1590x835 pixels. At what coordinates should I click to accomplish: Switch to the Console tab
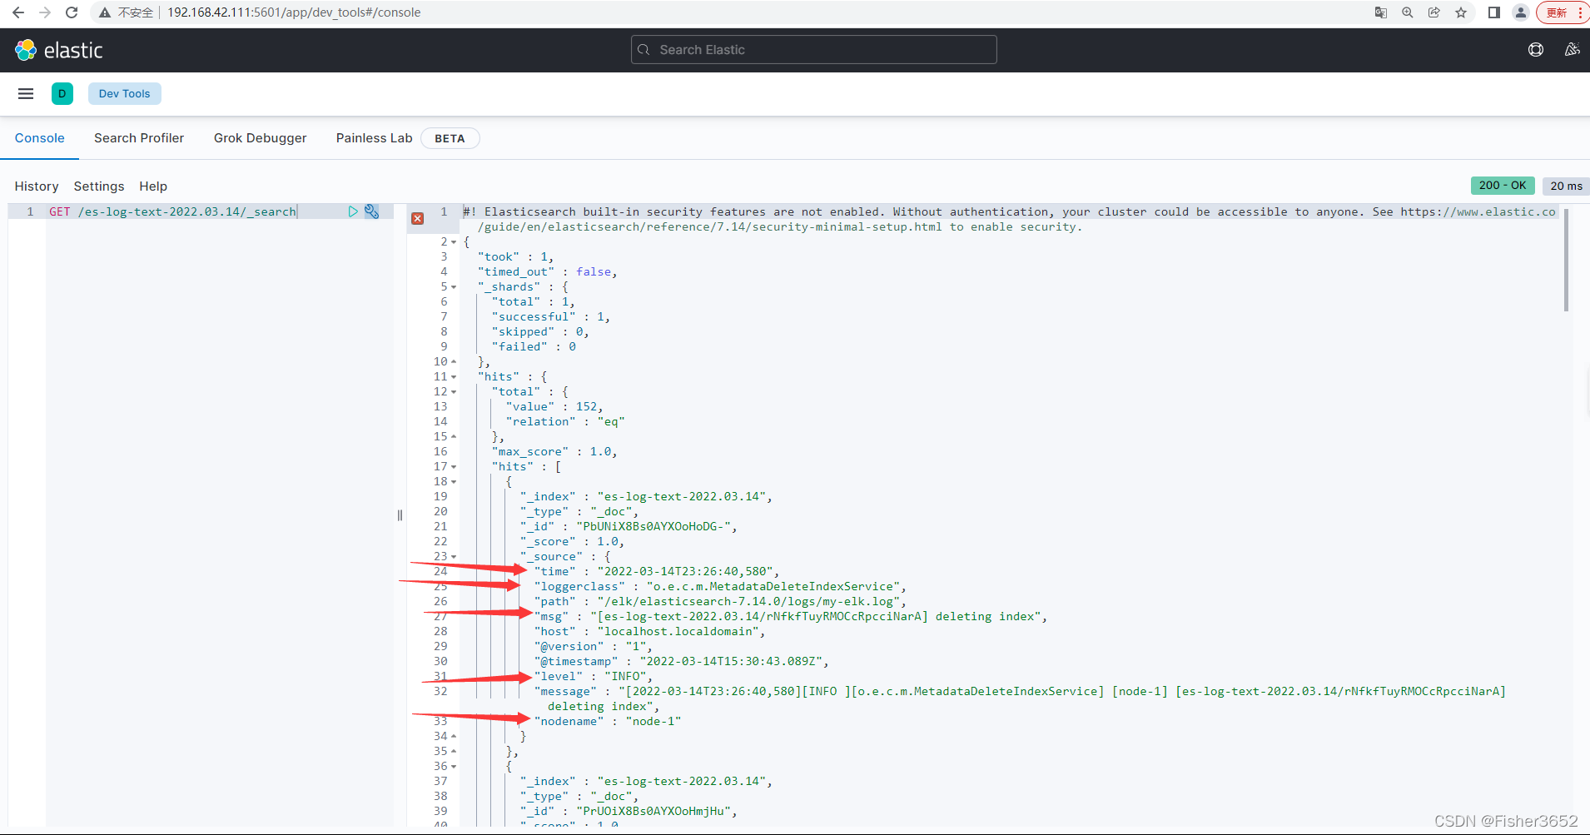tap(39, 138)
